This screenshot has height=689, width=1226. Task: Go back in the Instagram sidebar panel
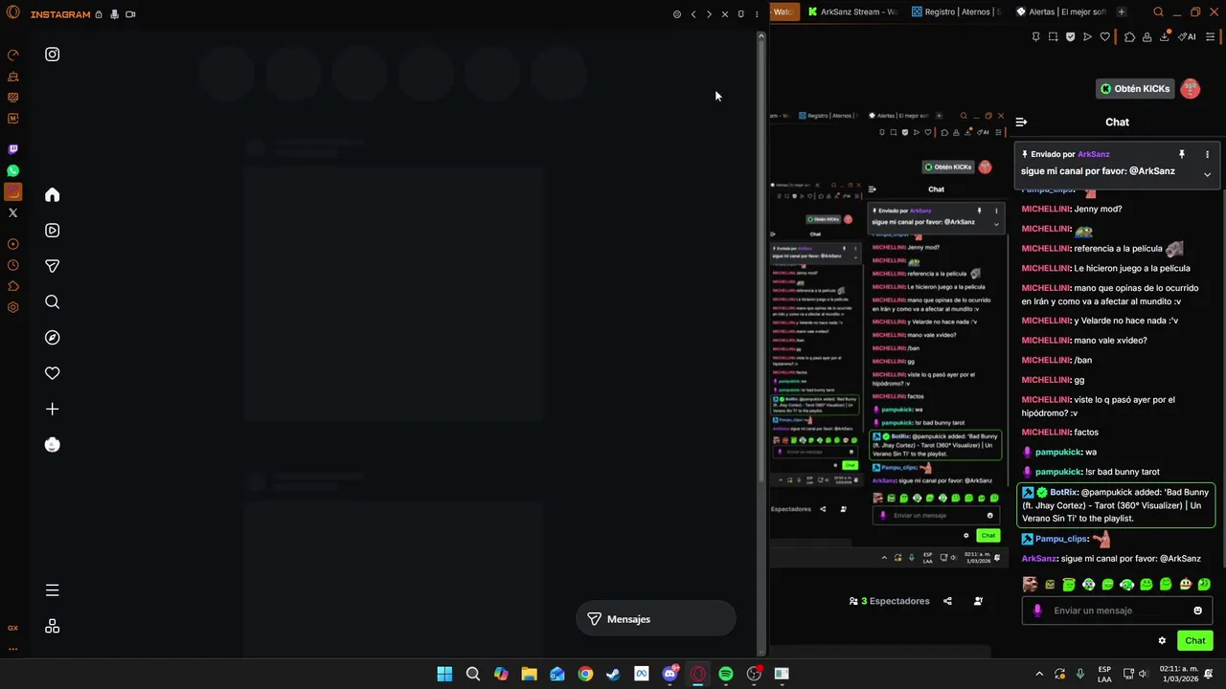click(693, 14)
